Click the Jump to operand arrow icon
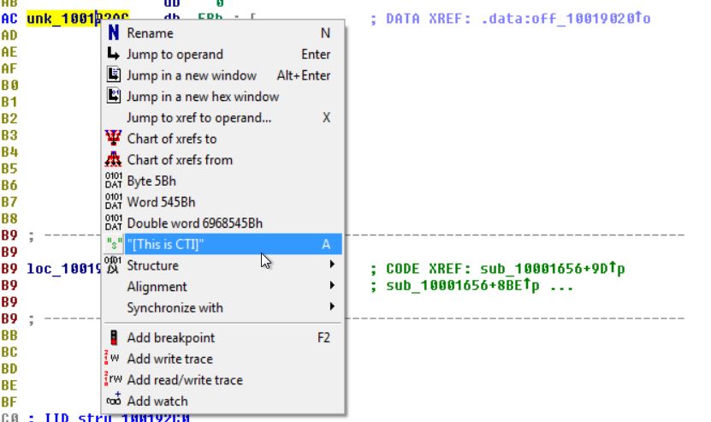The image size is (711, 422). pyautogui.click(x=113, y=54)
